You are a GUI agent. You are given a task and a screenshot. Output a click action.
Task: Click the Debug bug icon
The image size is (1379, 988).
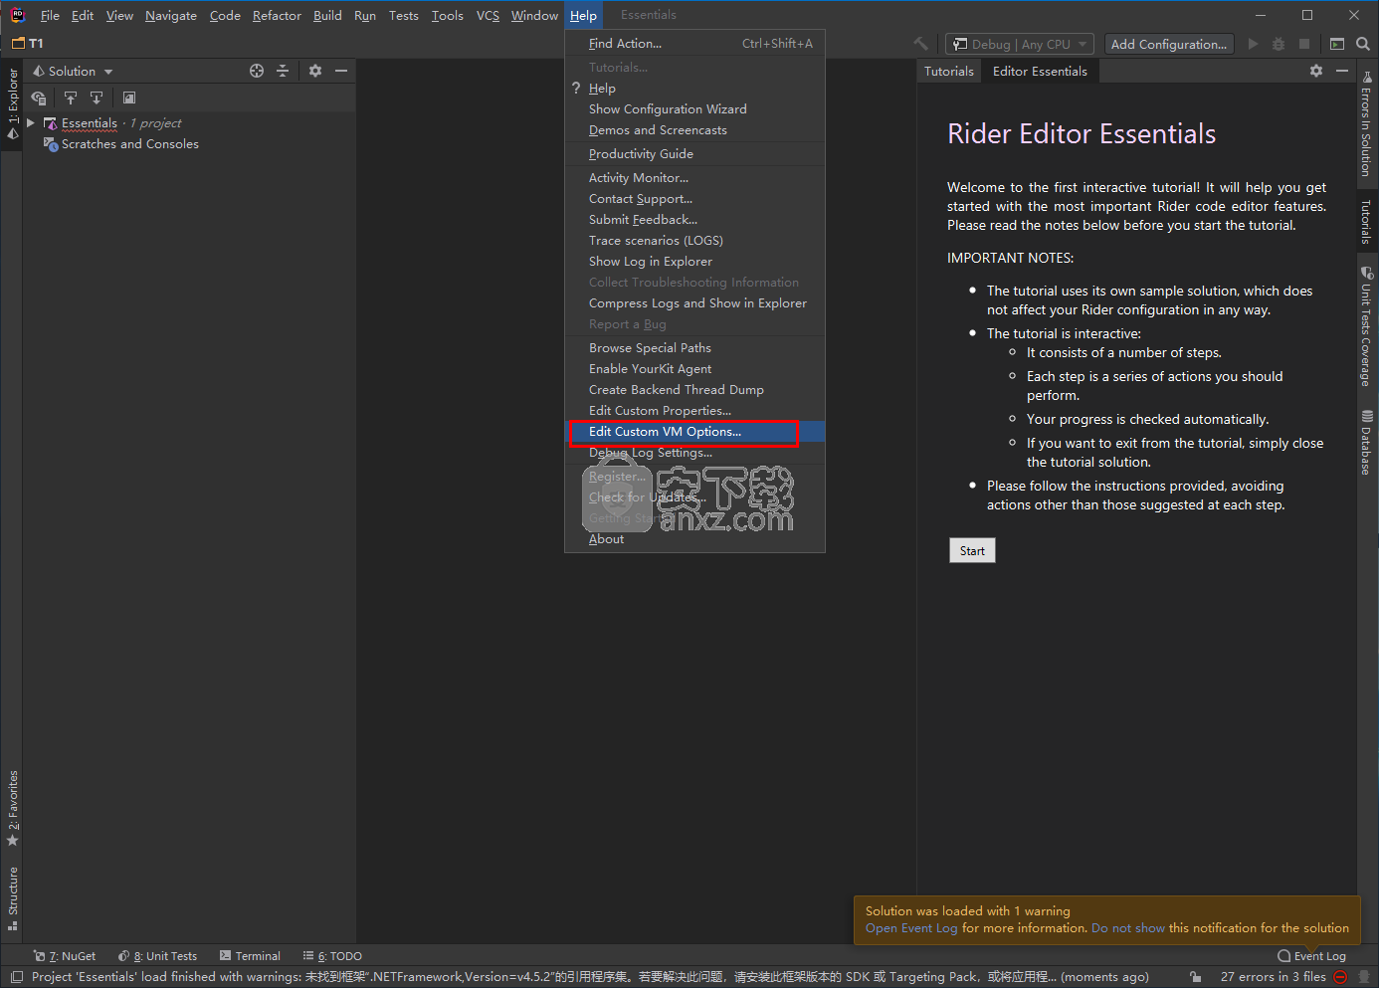[1279, 44]
